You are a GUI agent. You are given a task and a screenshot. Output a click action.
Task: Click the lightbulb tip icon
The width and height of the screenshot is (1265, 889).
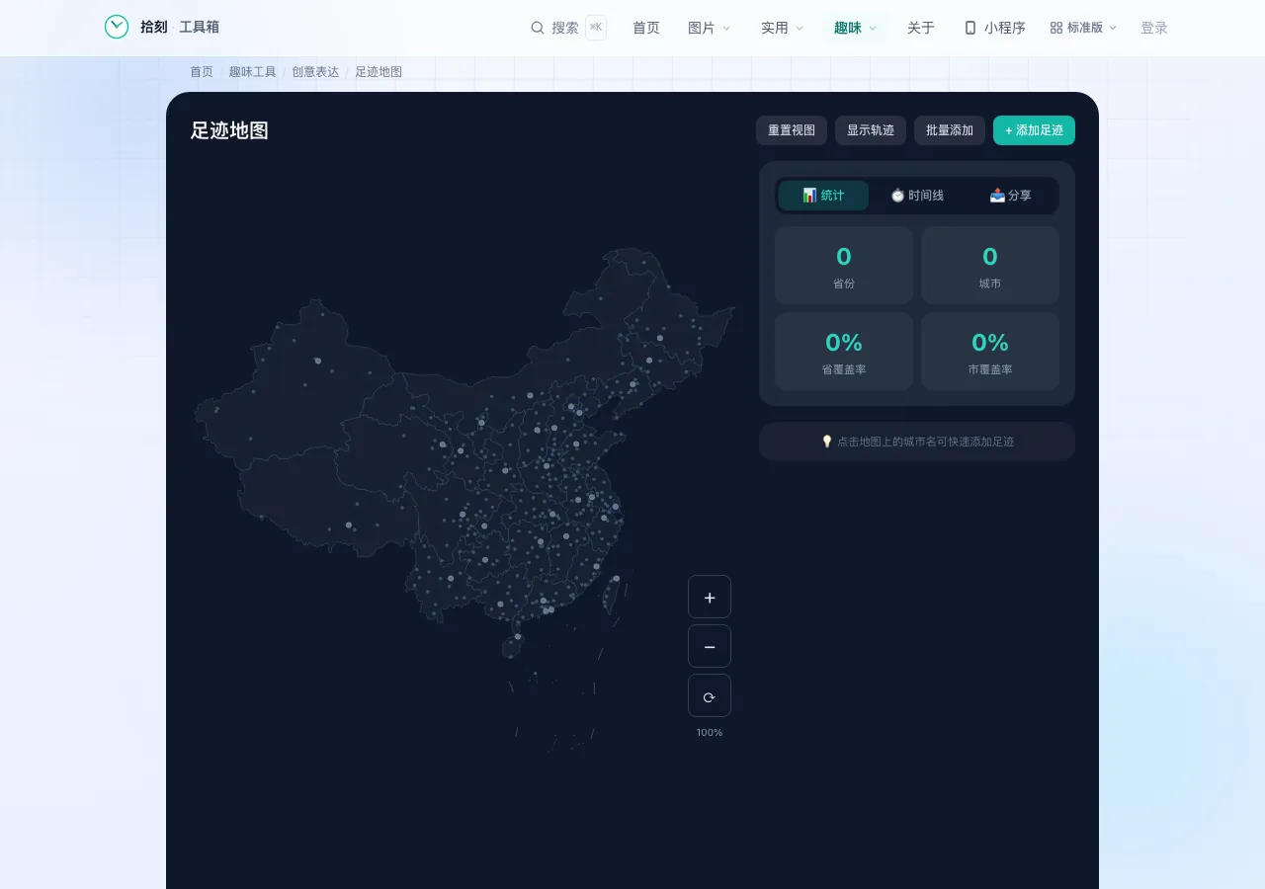[x=827, y=442]
